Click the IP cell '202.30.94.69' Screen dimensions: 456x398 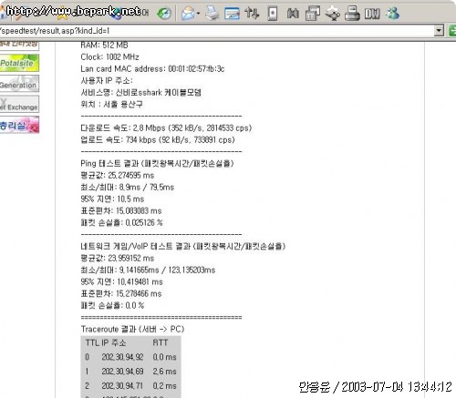tap(122, 372)
